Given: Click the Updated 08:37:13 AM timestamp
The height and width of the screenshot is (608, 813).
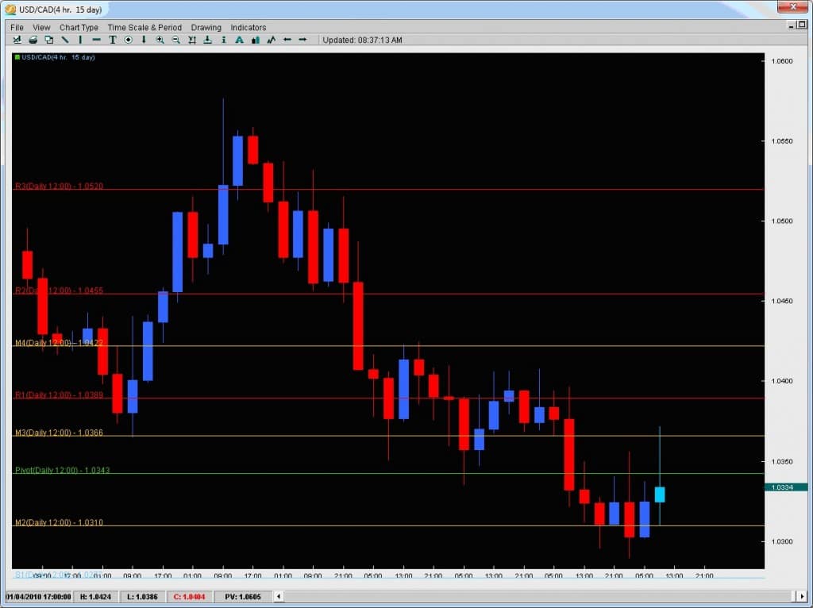Looking at the screenshot, I should click(x=362, y=40).
